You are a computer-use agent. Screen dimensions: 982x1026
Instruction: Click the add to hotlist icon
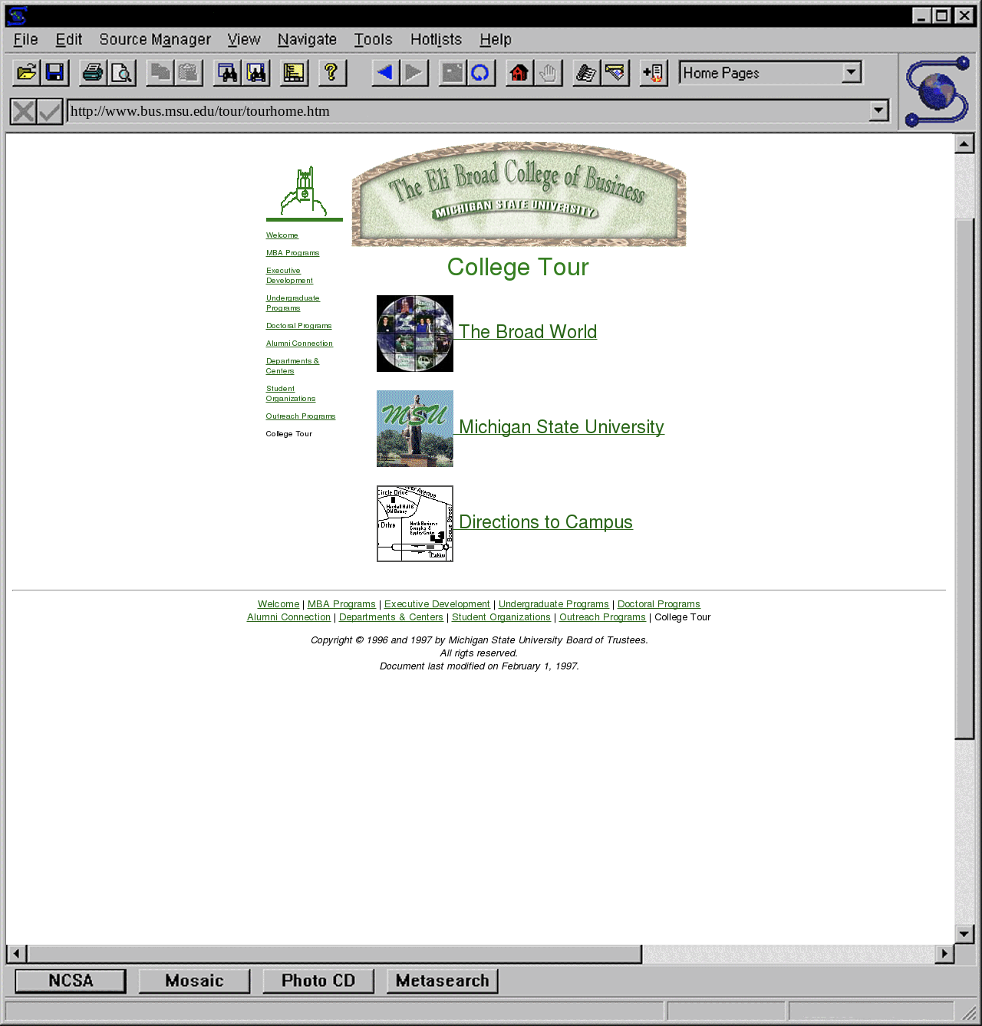tap(654, 73)
